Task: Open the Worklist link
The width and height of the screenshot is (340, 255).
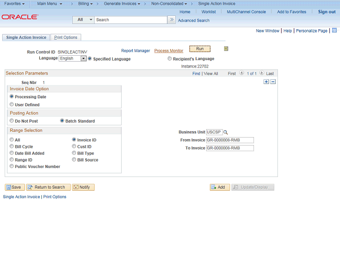Action: tap(208, 12)
